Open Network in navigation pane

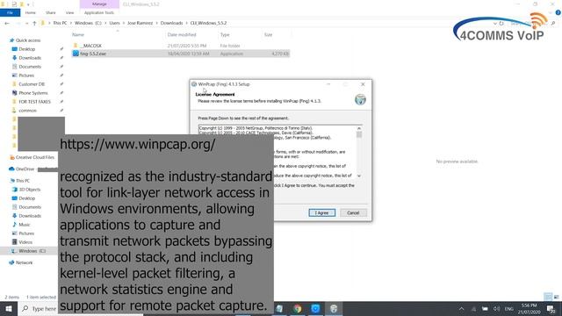point(24,262)
